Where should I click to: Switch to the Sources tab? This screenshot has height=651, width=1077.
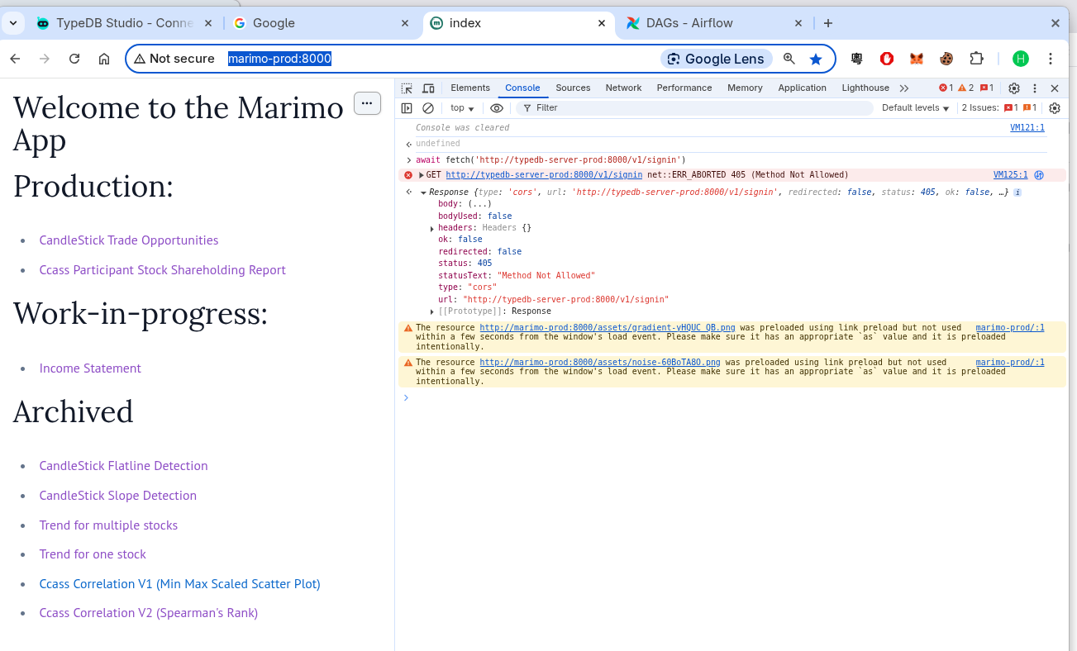point(573,88)
